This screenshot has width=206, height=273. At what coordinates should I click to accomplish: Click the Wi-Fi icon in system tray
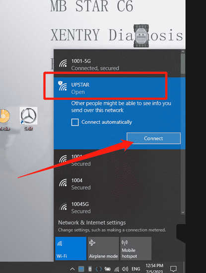coord(117,270)
